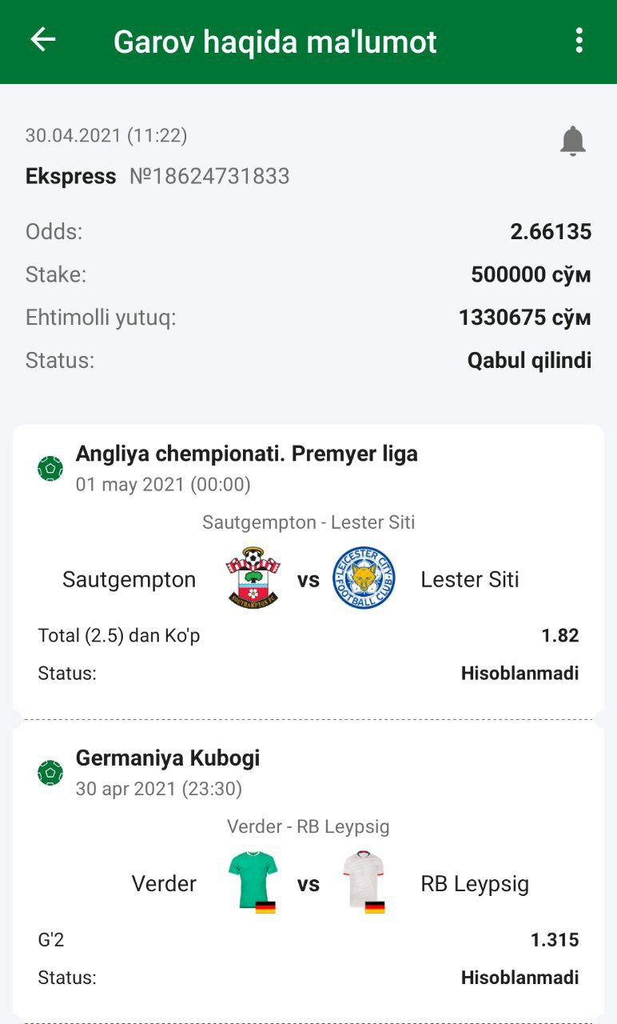Tap the Garov haqida ma'lumot header title
This screenshot has width=617, height=1024.
pos(275,42)
